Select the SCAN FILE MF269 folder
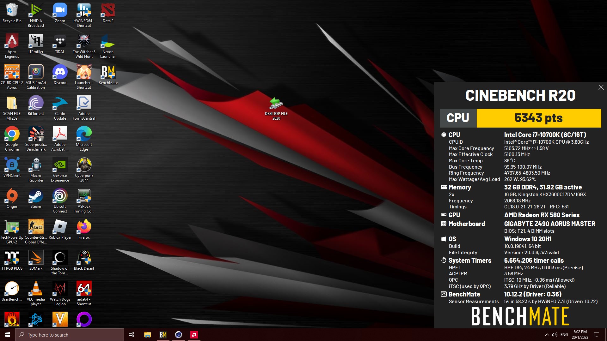Screen dimensions: 607x341 coord(12,108)
